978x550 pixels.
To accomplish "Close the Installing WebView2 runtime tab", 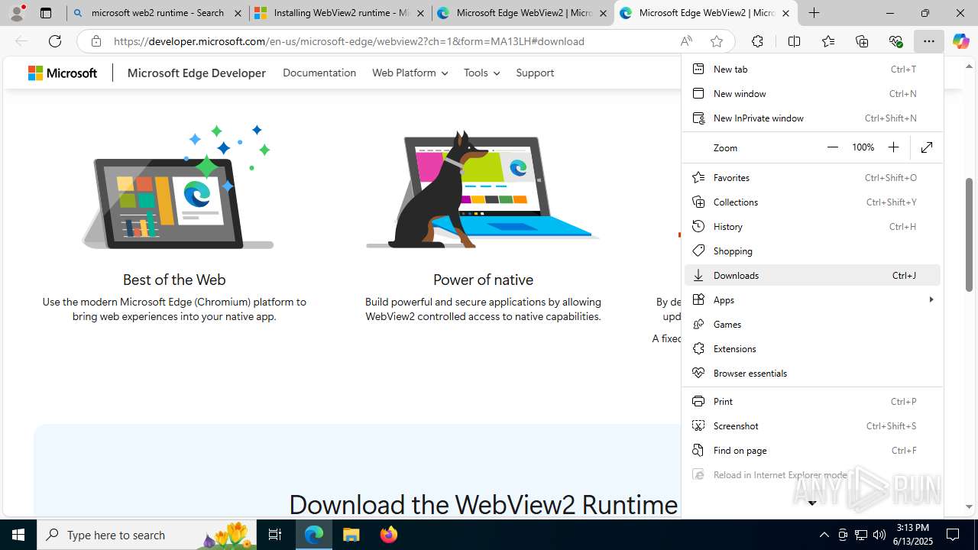I will click(x=420, y=13).
